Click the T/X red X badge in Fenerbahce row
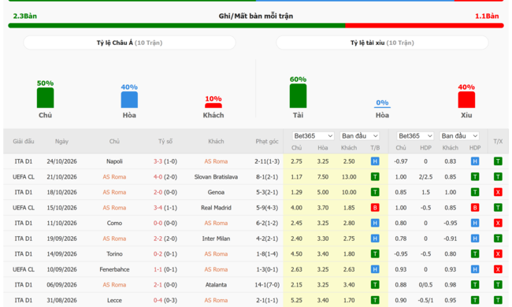The image size is (512, 307). click(x=498, y=269)
